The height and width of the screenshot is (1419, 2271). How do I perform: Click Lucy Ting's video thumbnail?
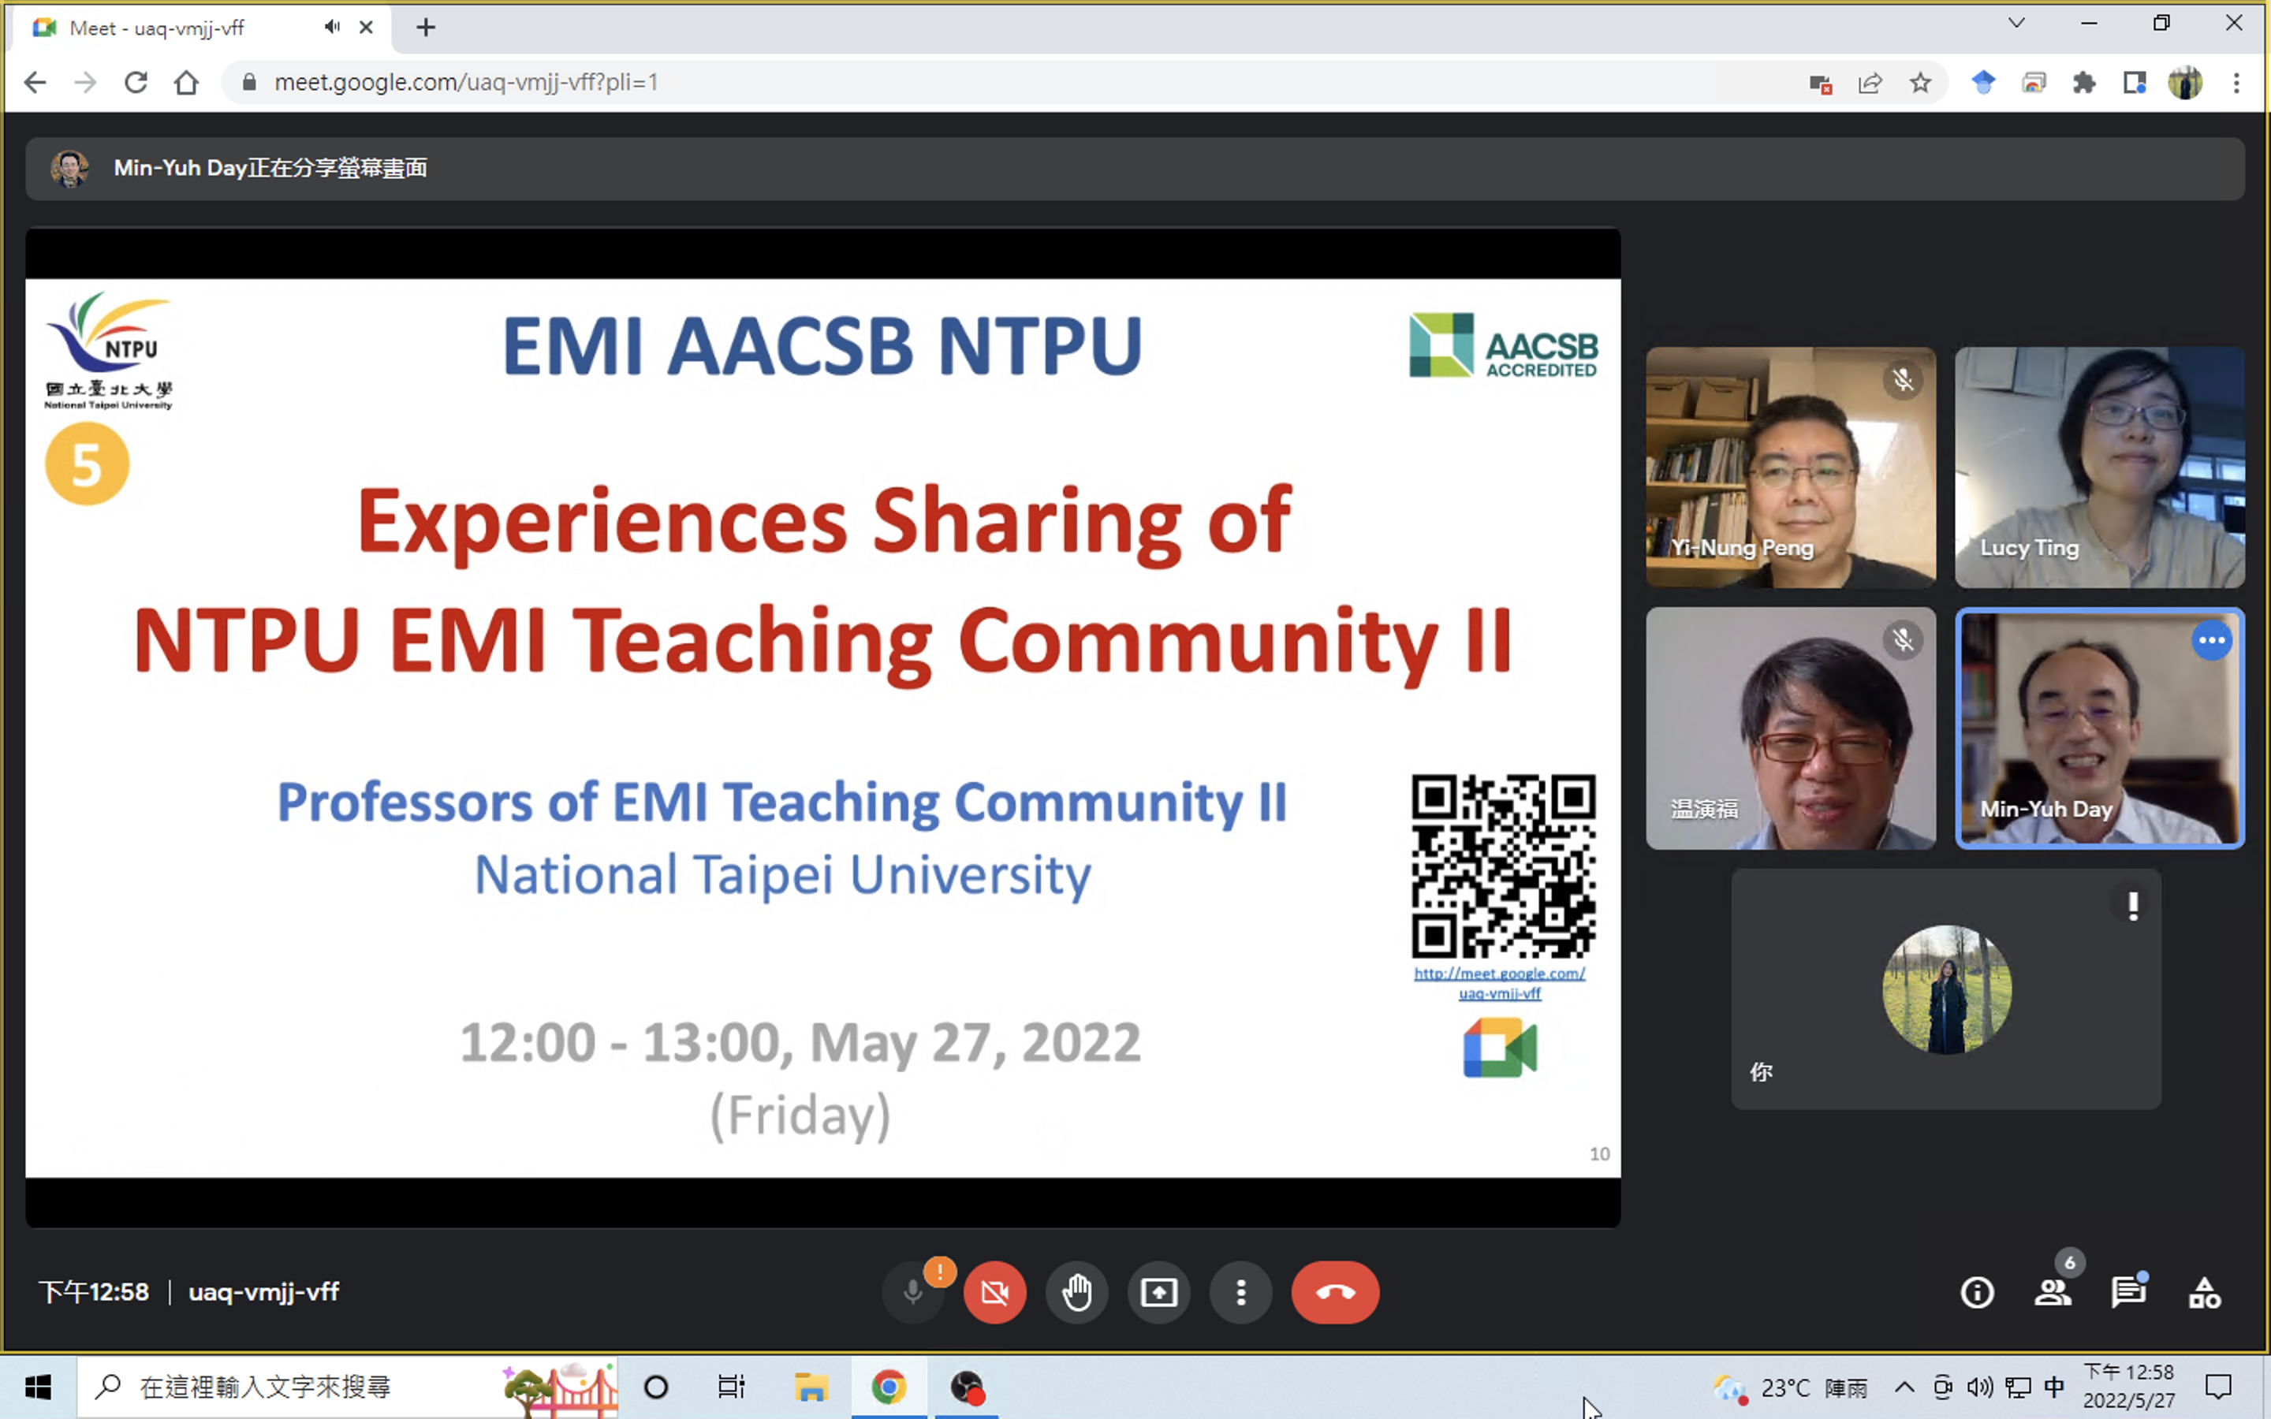point(2099,467)
